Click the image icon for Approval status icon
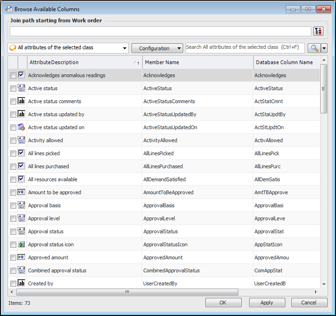This screenshot has width=336, height=316. pyautogui.click(x=21, y=244)
